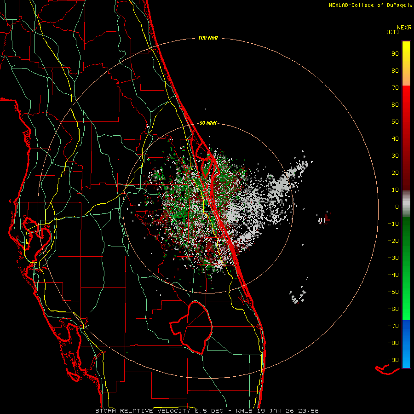Viewport: 414px width, 414px height.
Task: Click the 20:56 timestamp in the caption
Action: [308, 411]
